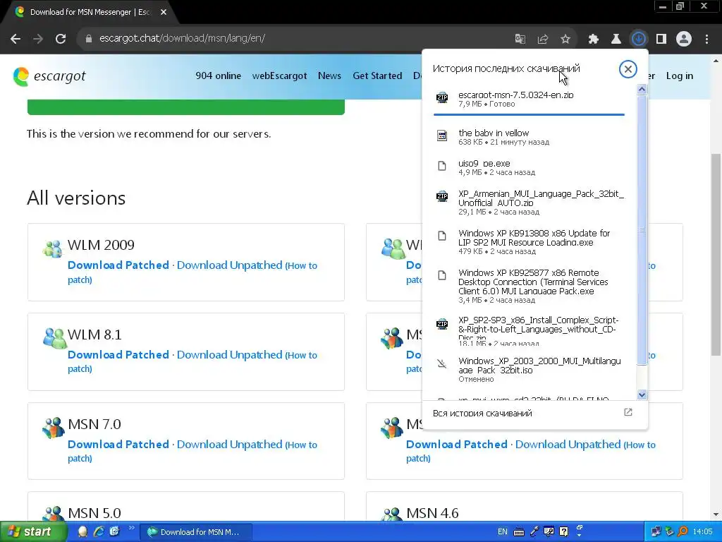Click the on-screen keyboard icon in language bar
The width and height of the screenshot is (722, 542).
[518, 532]
